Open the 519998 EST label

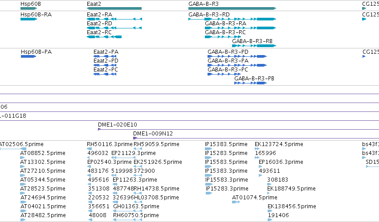122,171
